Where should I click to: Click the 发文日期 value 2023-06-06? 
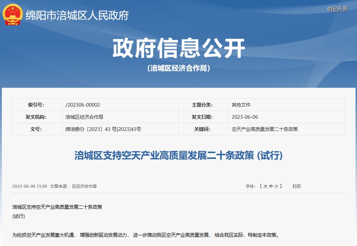245,117
